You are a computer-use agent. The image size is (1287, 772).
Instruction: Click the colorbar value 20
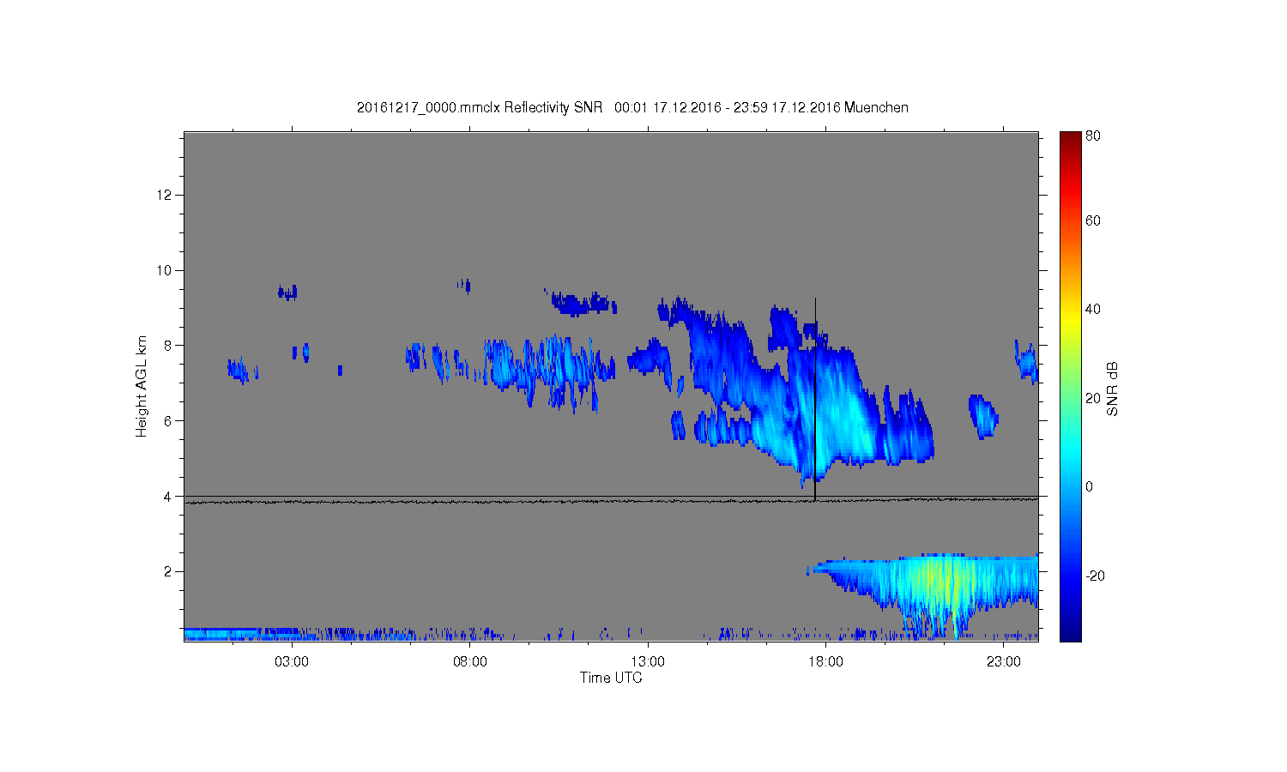(x=1093, y=398)
